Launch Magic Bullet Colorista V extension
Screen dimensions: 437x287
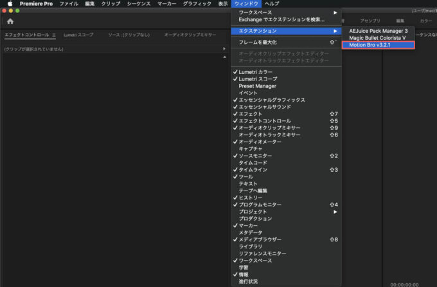378,38
